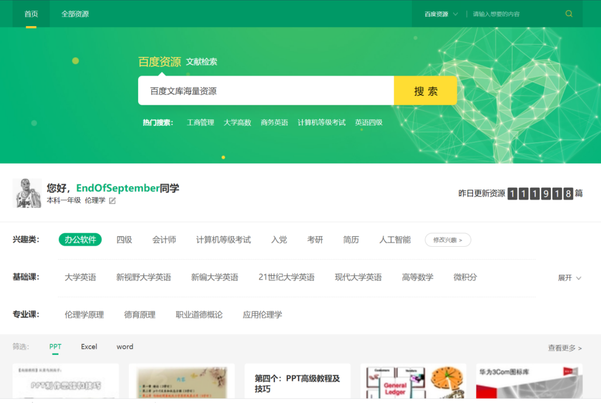Image resolution: width=601 pixels, height=403 pixels.
Task: Click the search input field
Action: click(x=265, y=91)
